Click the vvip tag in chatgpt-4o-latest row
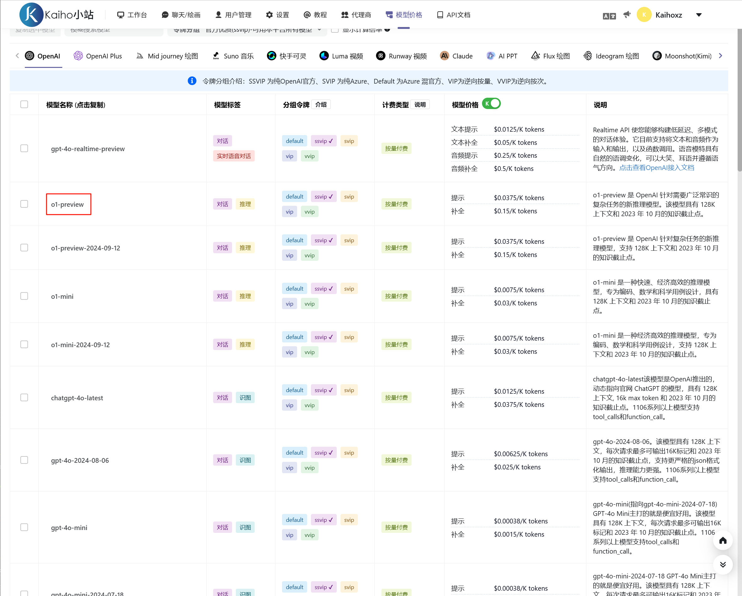The height and width of the screenshot is (596, 742). point(309,406)
